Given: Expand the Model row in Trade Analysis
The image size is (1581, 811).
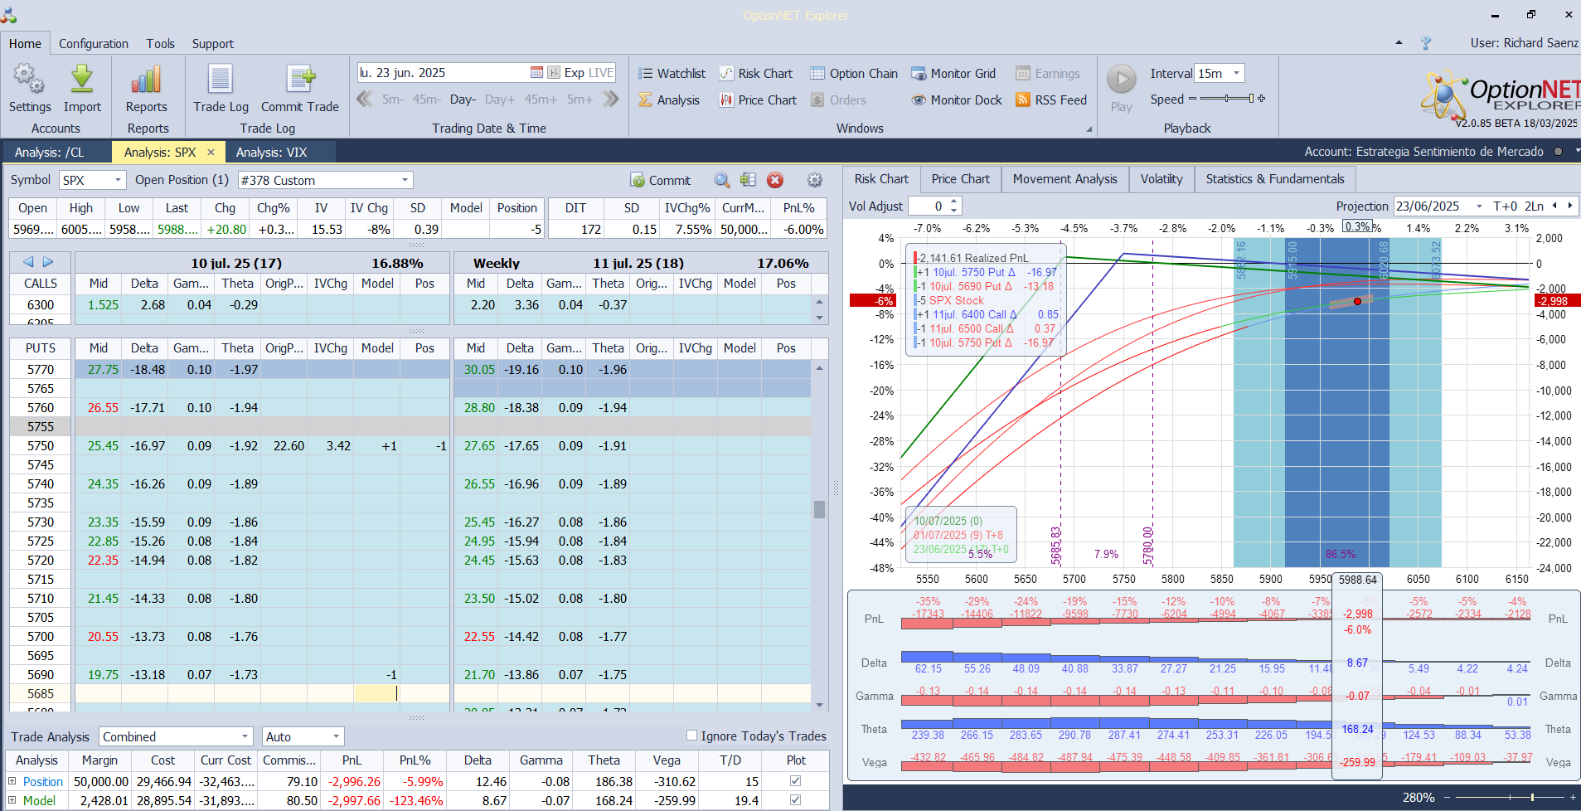Looking at the screenshot, I should (12, 800).
